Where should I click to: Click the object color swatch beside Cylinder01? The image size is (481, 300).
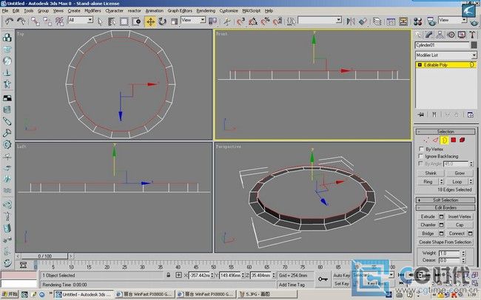[474, 45]
